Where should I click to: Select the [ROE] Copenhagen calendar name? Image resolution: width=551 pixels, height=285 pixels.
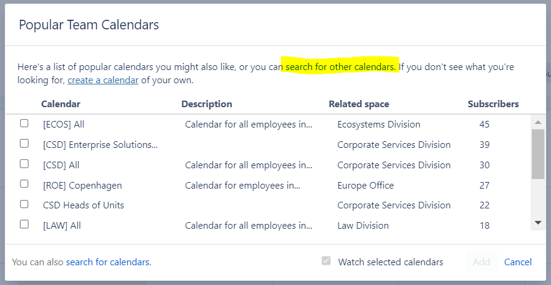82,186
